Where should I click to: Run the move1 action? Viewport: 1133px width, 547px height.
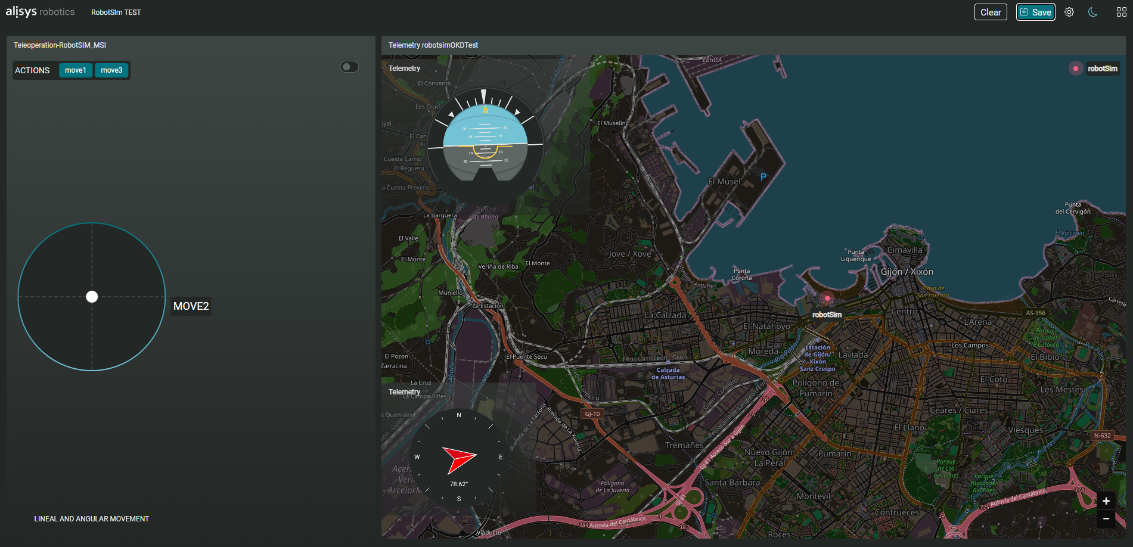(x=76, y=70)
